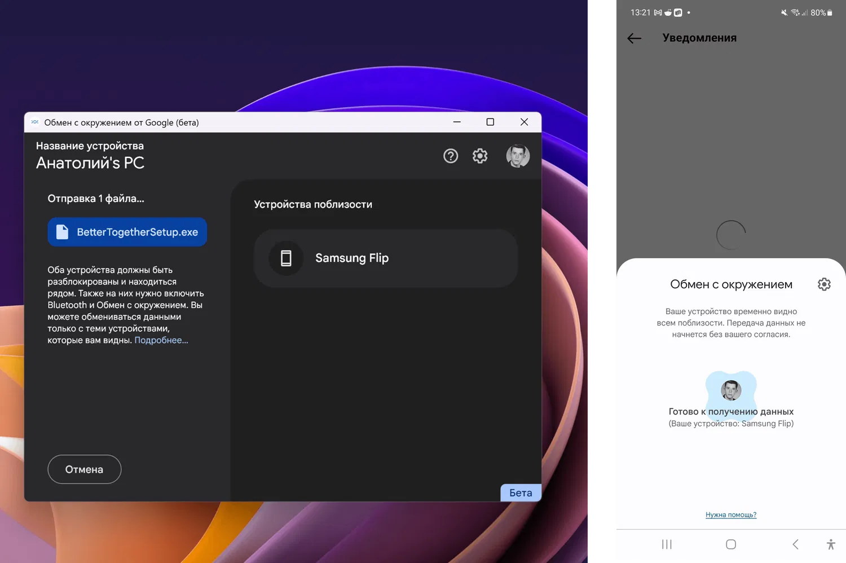
Task: Tap the accessibility icon in phone navbar
Action: click(831, 544)
